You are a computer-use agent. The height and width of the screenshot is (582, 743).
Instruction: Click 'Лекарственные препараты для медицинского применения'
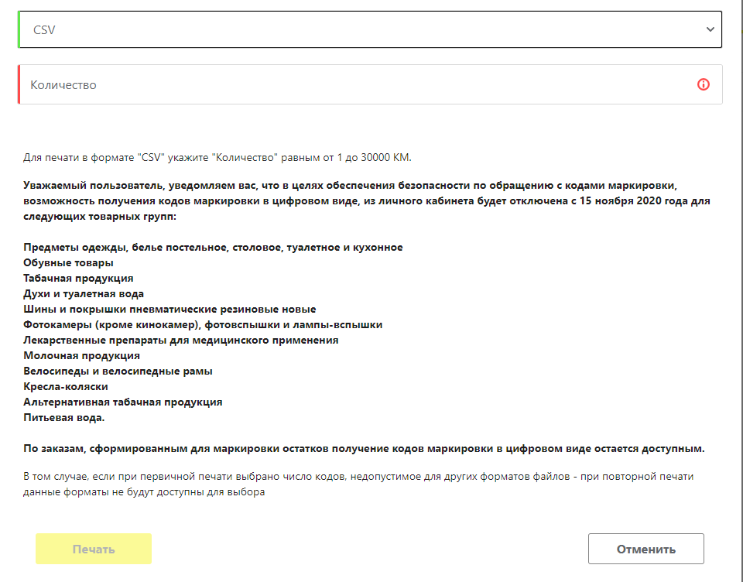(181, 341)
